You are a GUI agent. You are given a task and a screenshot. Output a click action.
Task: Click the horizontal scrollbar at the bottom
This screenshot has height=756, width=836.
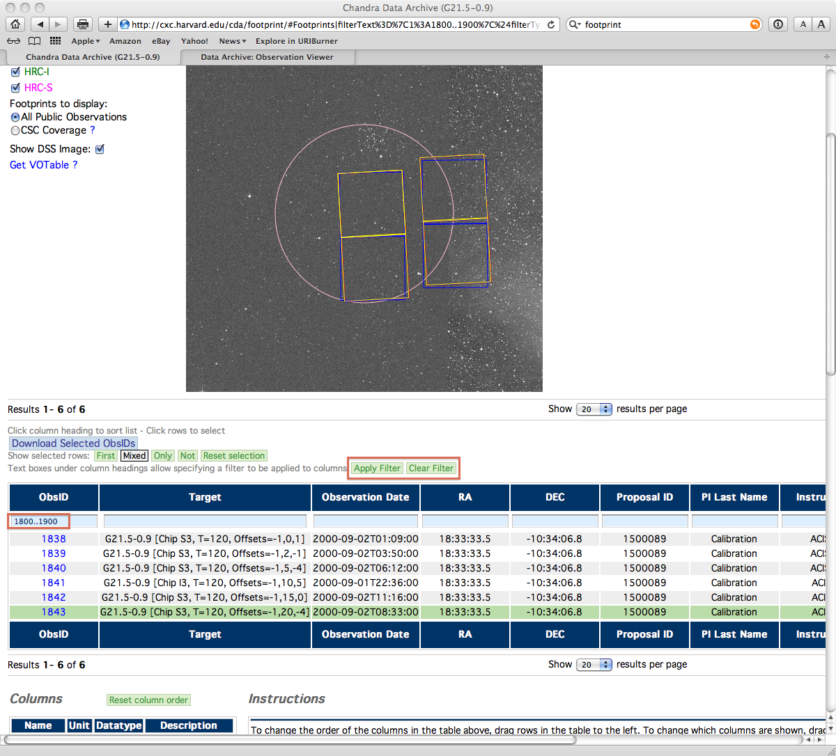[289, 739]
